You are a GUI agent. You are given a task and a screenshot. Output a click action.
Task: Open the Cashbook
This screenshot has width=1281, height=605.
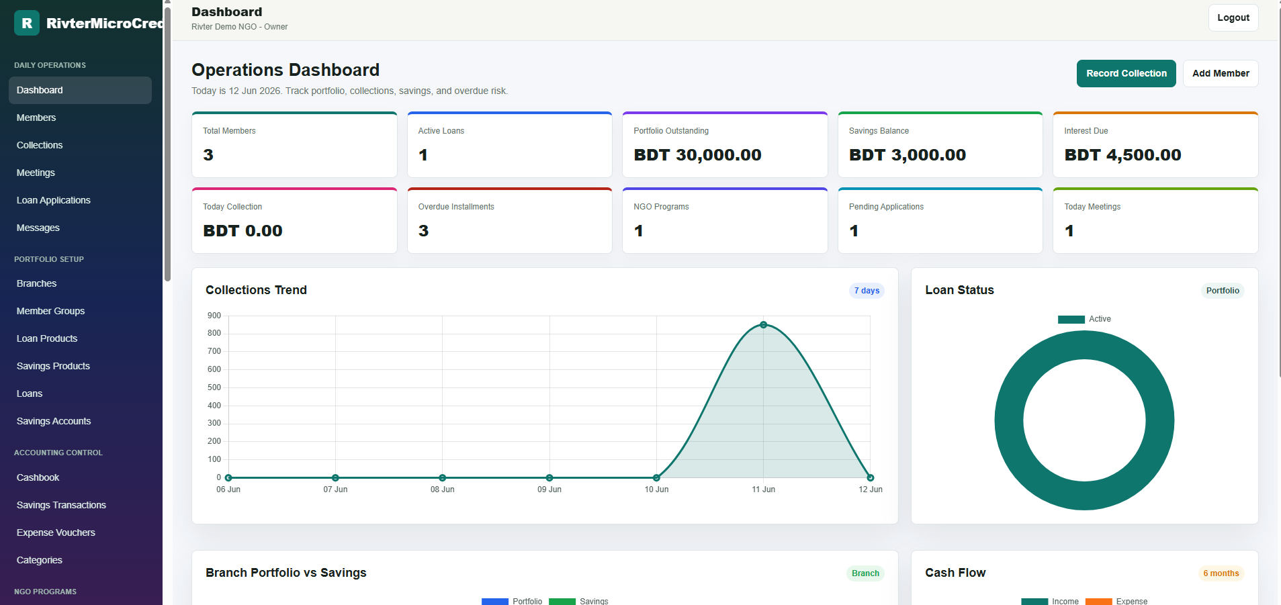80,477
